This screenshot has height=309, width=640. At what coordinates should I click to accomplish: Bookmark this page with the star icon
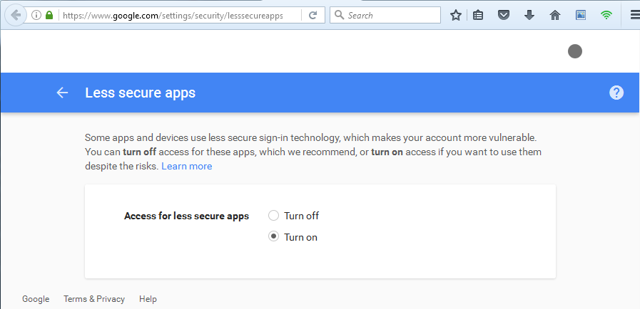point(456,15)
